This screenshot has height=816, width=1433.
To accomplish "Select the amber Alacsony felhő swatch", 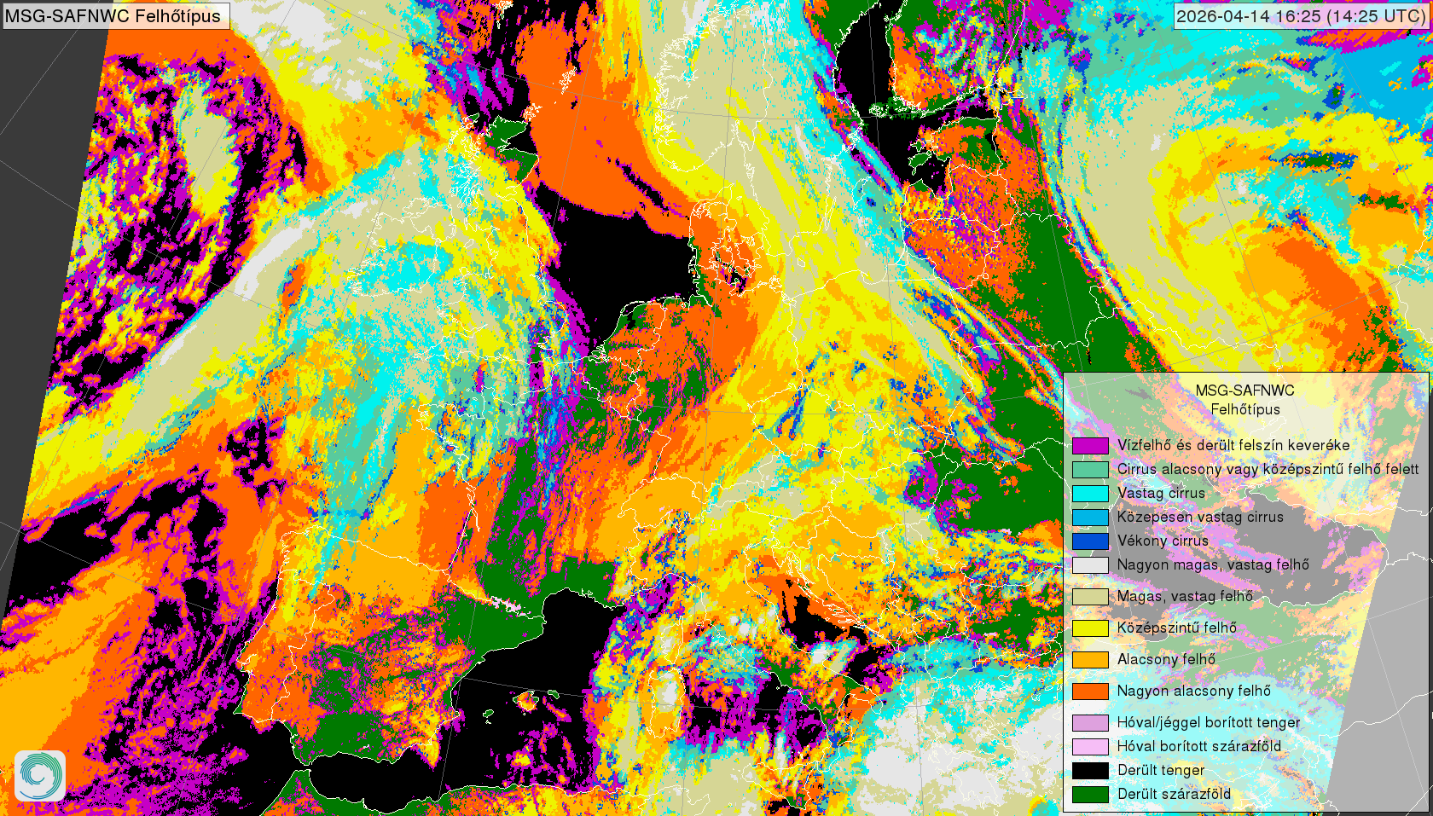I will click(x=1090, y=659).
